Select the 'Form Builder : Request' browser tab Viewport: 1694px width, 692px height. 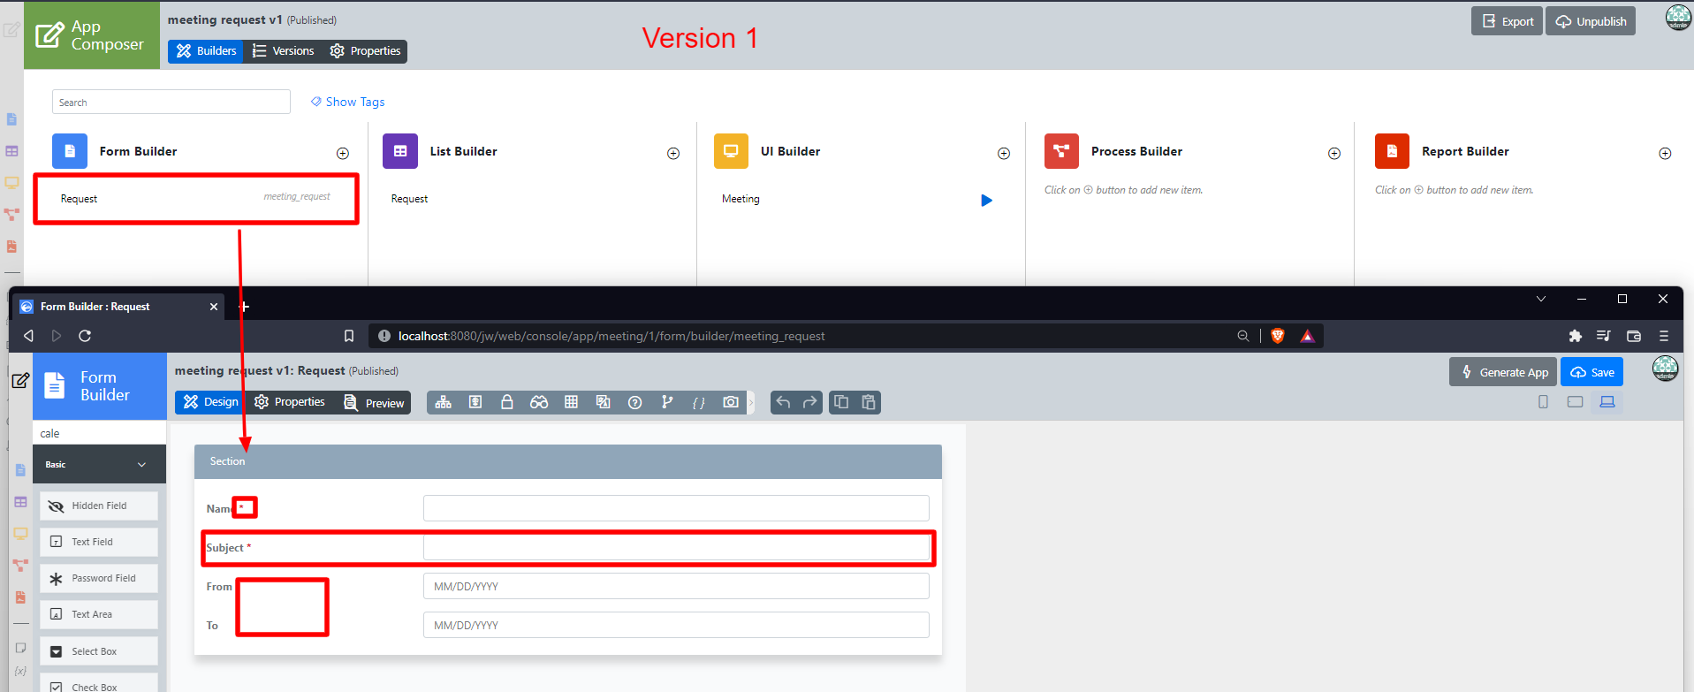pos(118,307)
